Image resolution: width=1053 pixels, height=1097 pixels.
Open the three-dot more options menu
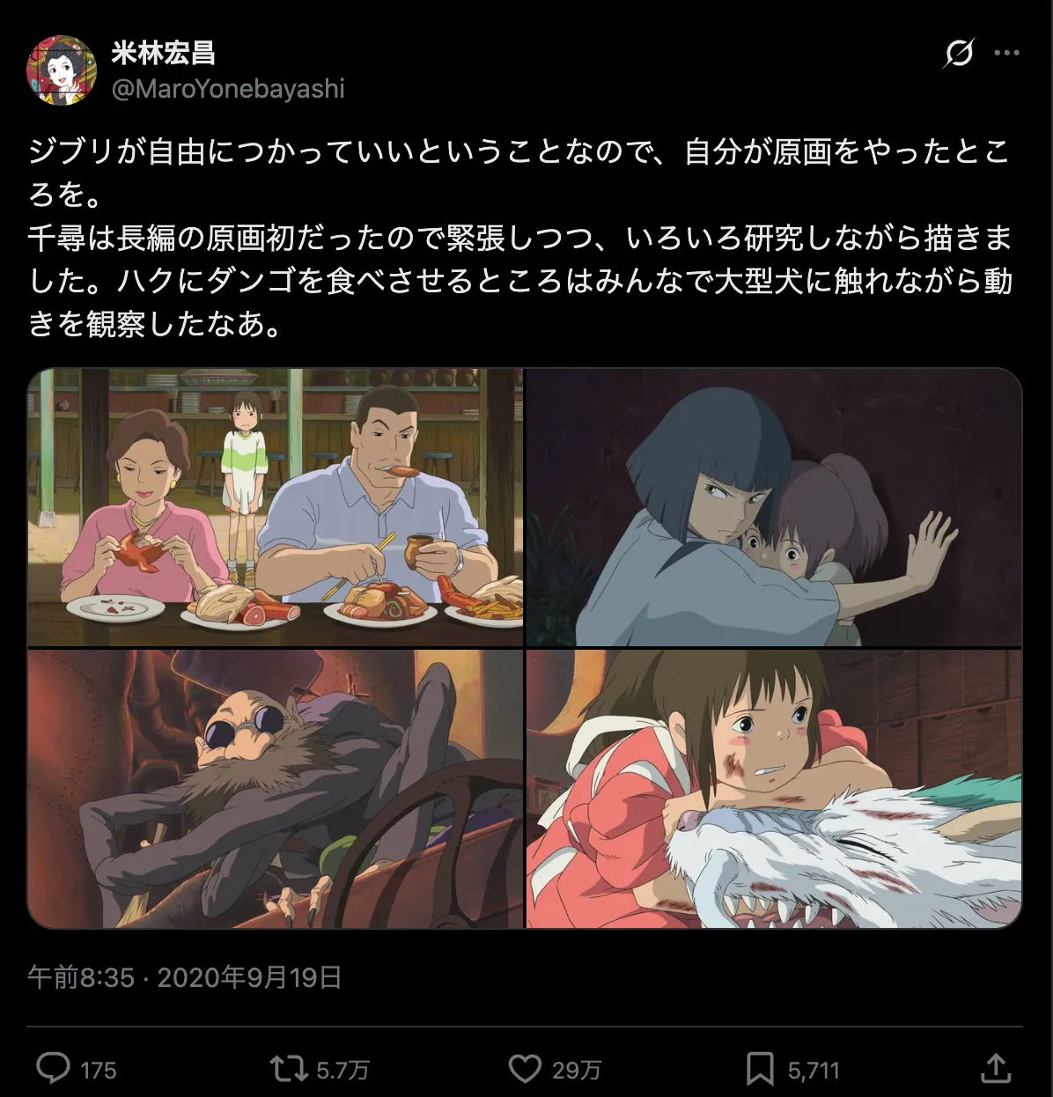point(1006,54)
